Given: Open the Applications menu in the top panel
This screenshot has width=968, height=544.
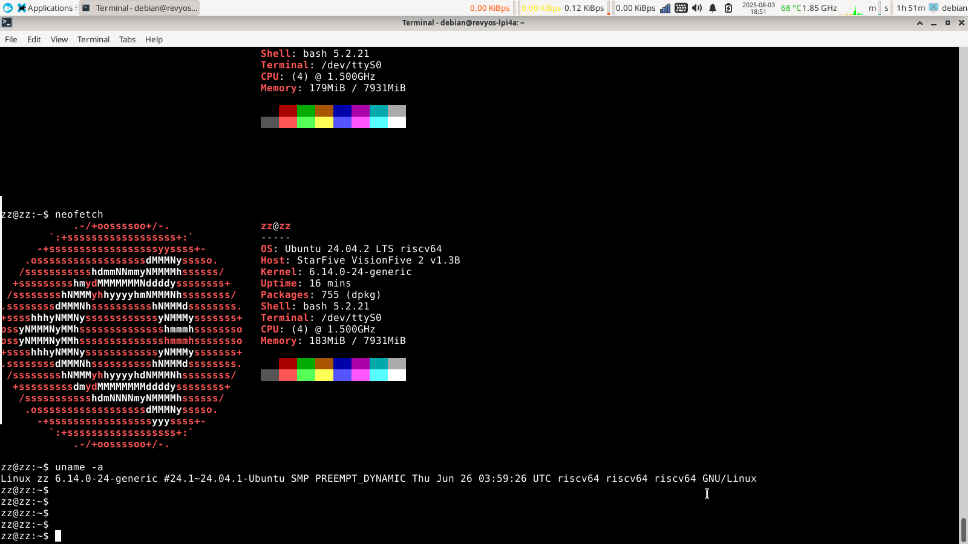Looking at the screenshot, I should (x=45, y=8).
